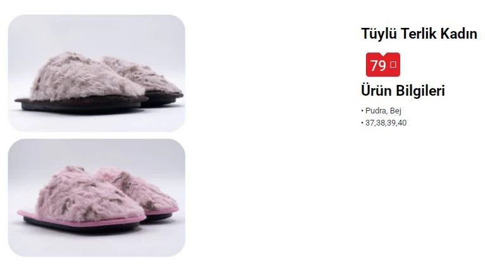Screen dimensions: 485x270
Task: Click the word Bej in the product info
Action: tap(395, 111)
